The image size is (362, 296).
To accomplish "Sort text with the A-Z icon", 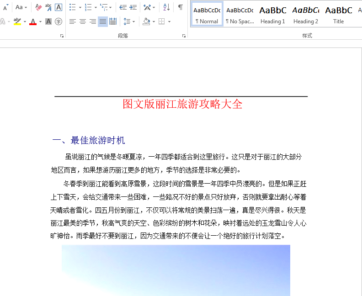I will point(166,7).
